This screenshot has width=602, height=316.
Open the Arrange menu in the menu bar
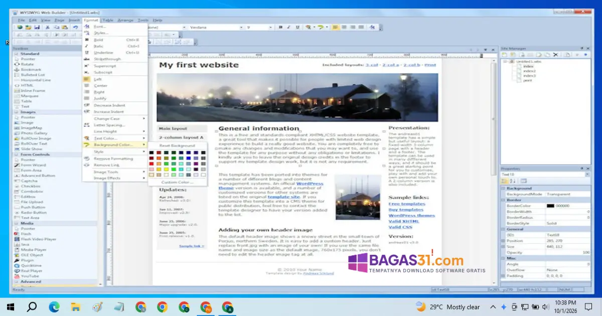coord(125,20)
